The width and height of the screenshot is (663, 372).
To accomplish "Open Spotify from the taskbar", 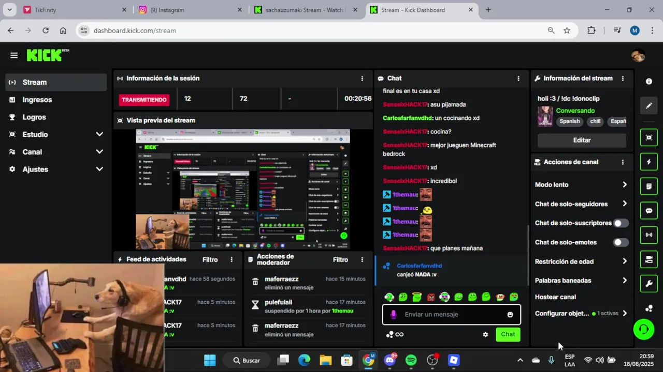I will (x=411, y=360).
